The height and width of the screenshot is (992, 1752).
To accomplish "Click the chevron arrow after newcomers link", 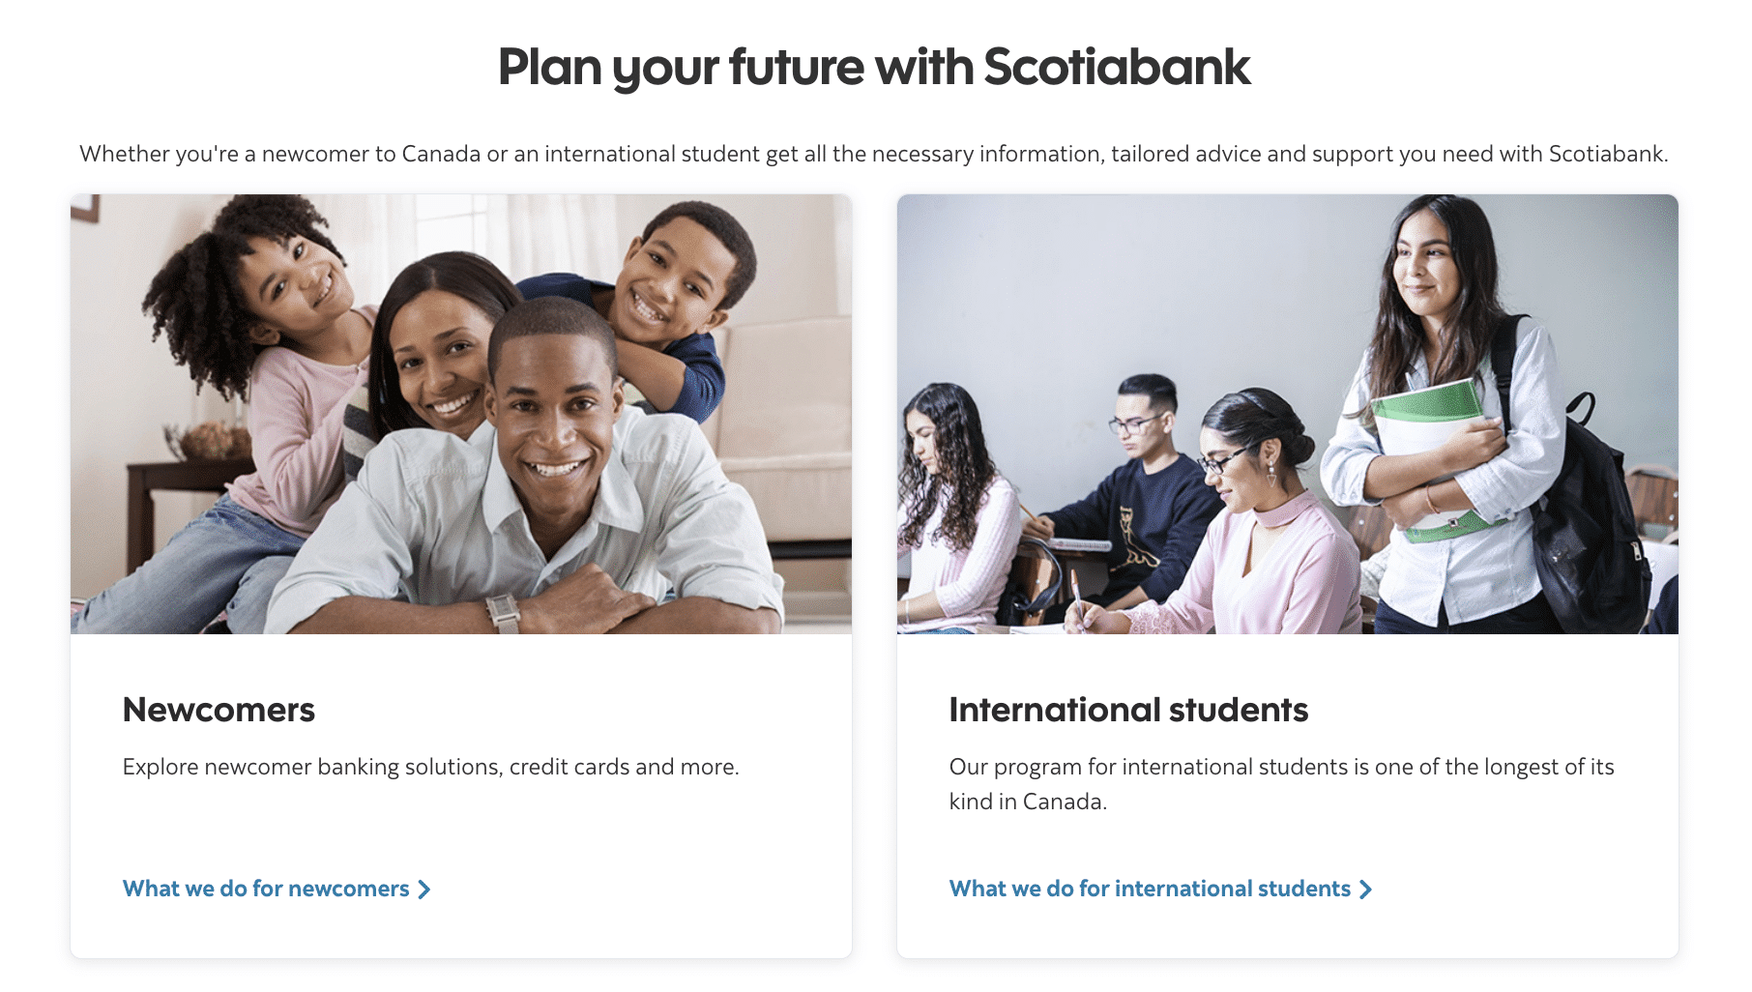I will (424, 890).
